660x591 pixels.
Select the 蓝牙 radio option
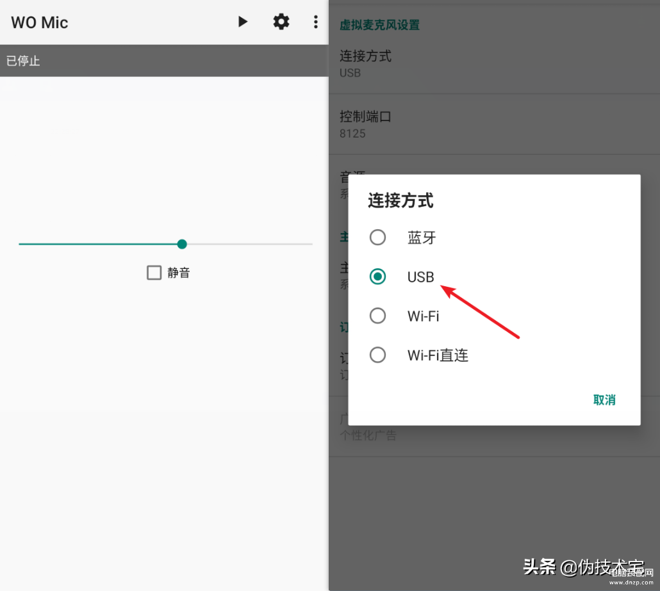(377, 238)
